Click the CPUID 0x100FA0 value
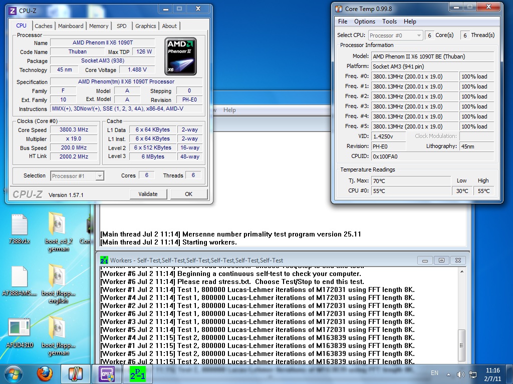This screenshot has width=513, height=384. pos(432,156)
